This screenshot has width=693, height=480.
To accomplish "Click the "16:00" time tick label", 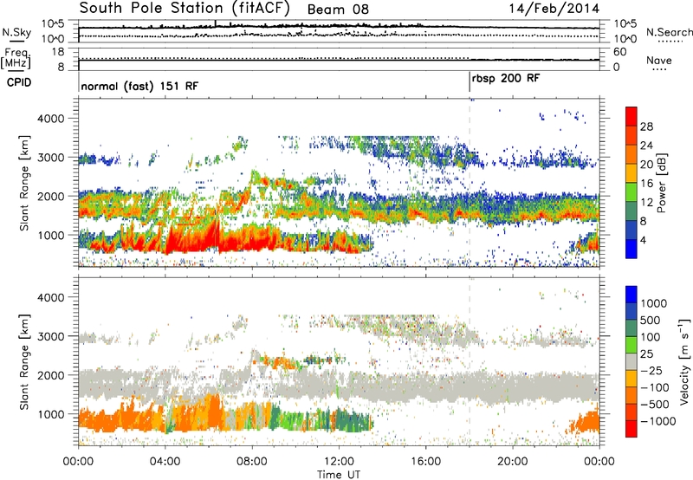I will coord(425,462).
